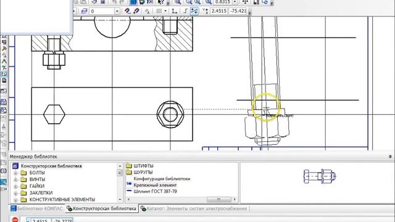Click the highlighted measurement panel icon in sidebar
The width and height of the screenshot is (395, 222).
4,74
